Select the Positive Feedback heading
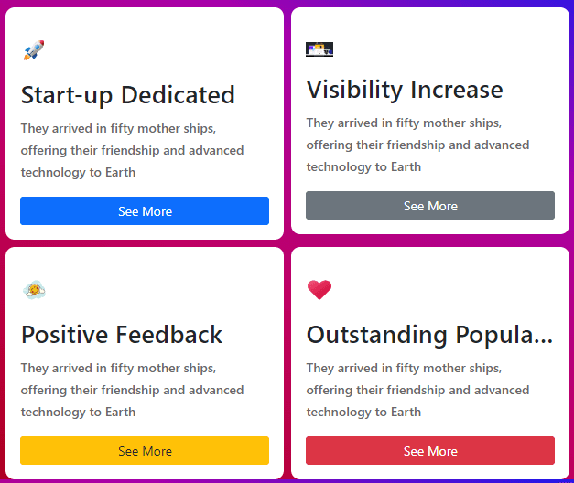The image size is (574, 483). [x=122, y=335]
